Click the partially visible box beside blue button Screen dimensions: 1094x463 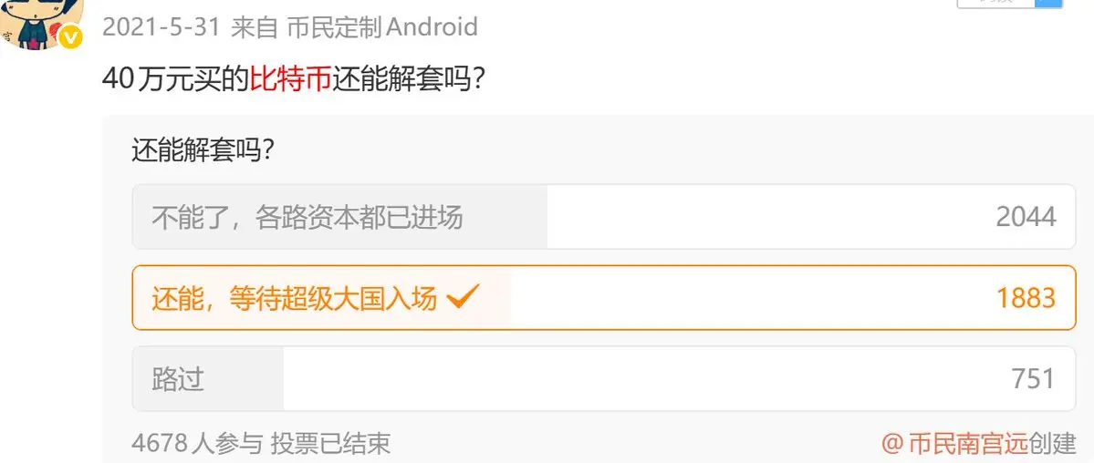(x=995, y=3)
